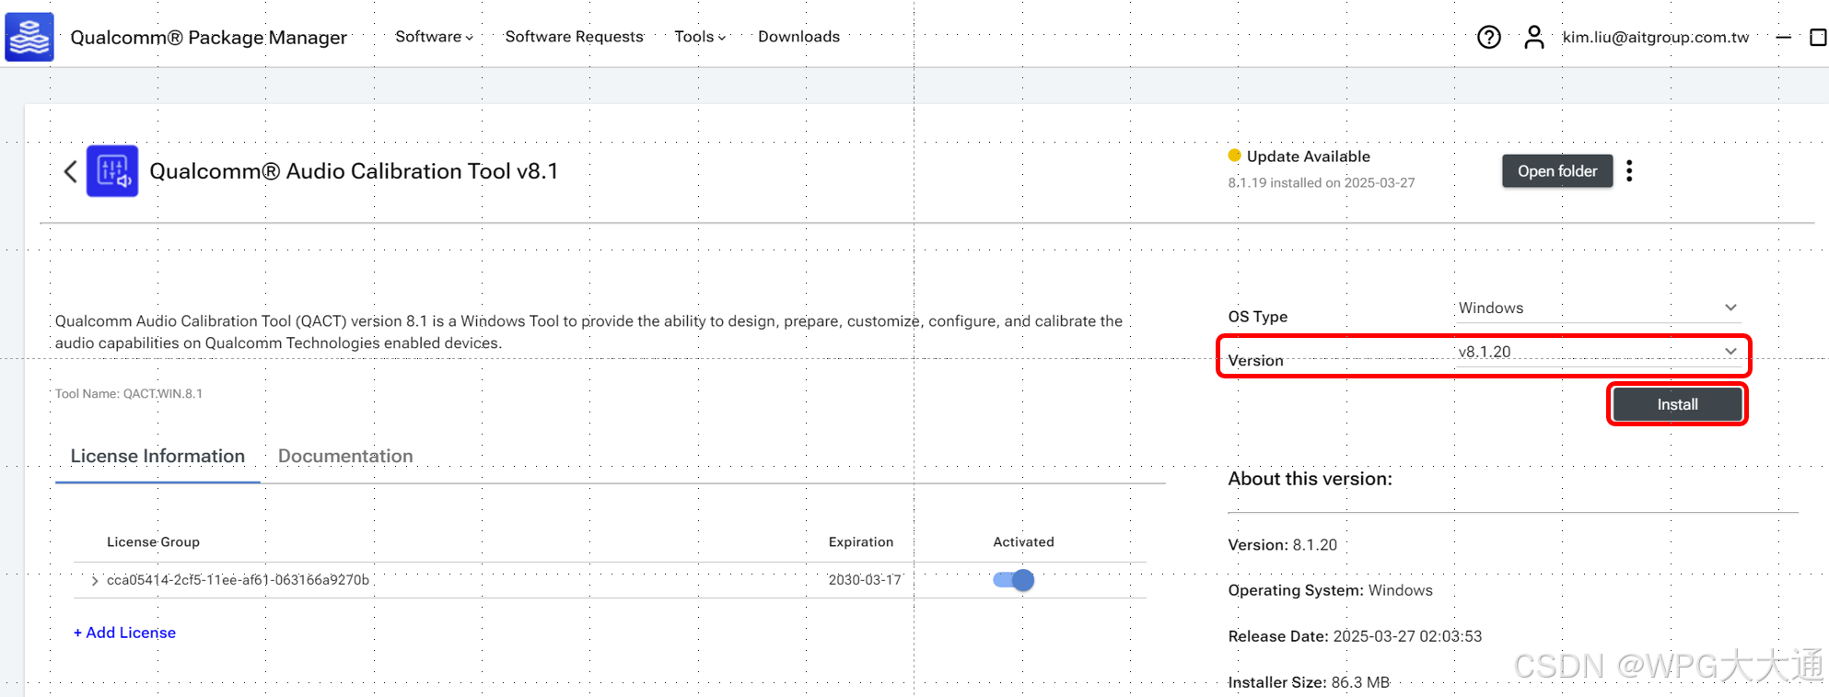Click the Tool Name: QACT.WIN.8.1 text

coord(129,393)
